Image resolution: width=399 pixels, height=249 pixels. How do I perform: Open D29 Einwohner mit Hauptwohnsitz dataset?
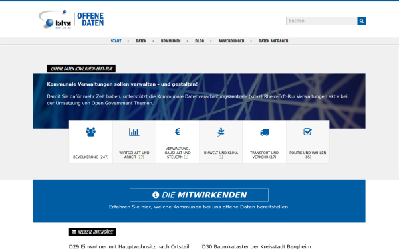click(x=129, y=246)
